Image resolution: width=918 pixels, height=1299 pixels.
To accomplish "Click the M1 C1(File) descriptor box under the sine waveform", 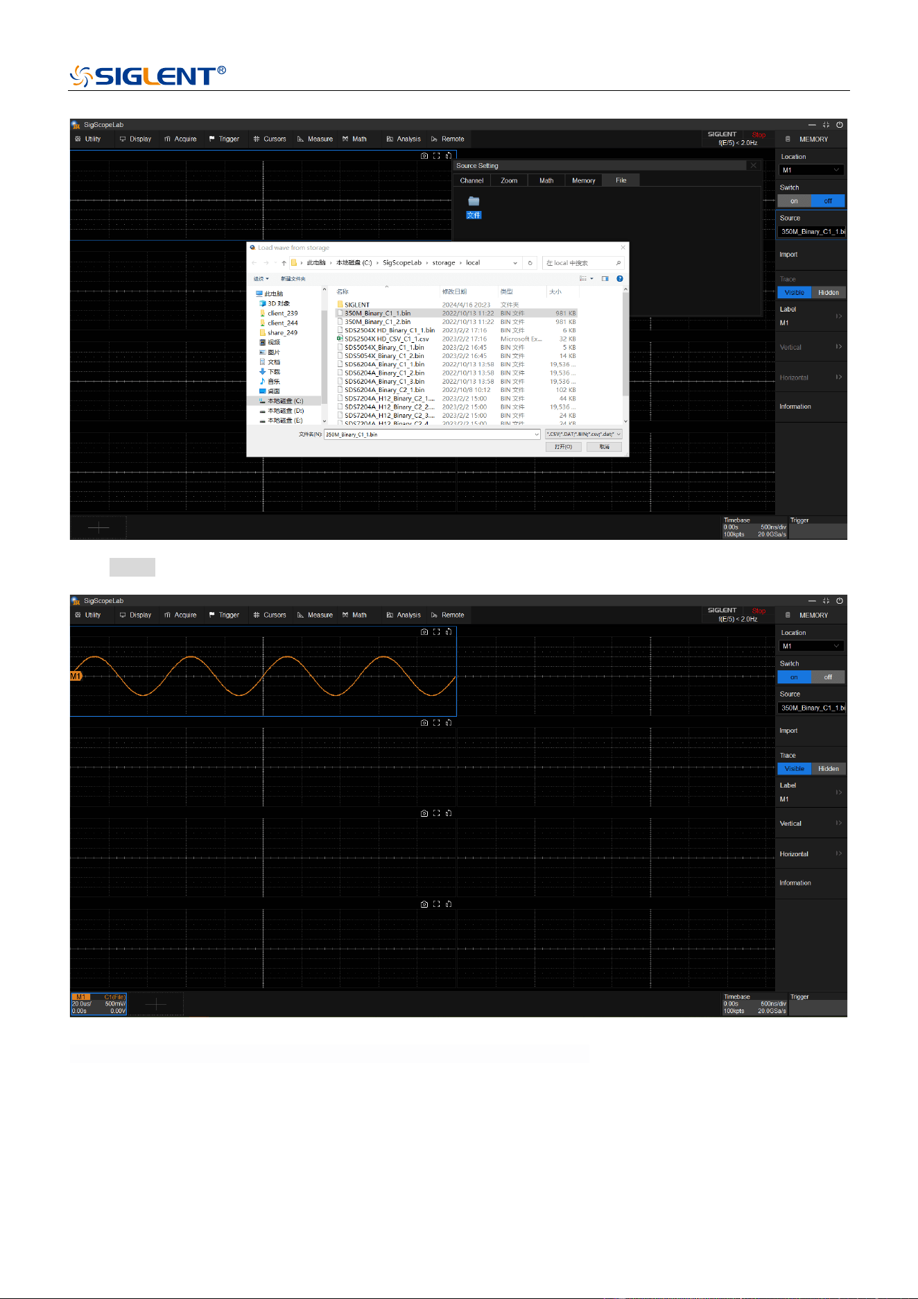I will pos(98,1004).
